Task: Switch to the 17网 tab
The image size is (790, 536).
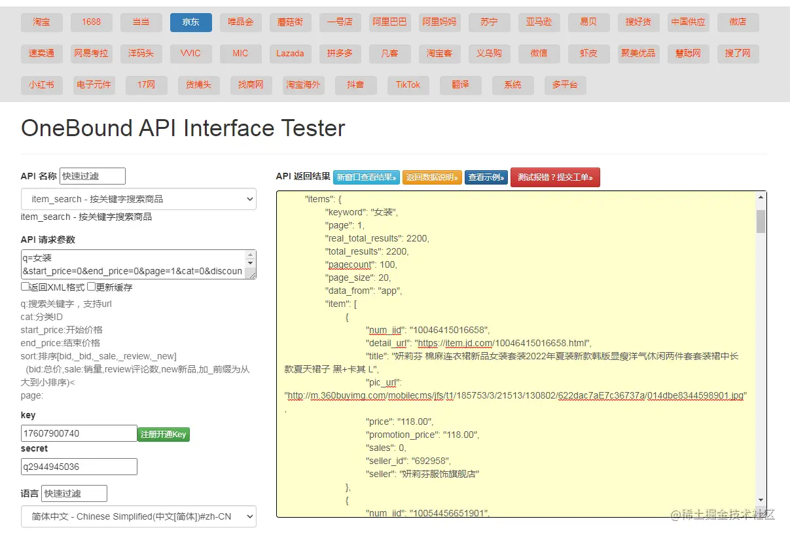Action: (147, 85)
